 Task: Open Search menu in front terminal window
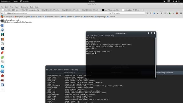click(x=101, y=36)
